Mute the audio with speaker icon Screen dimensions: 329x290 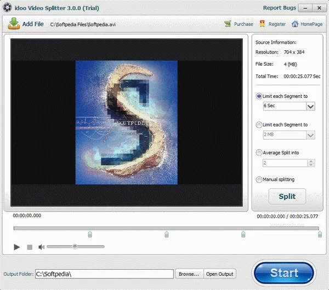pos(41,247)
